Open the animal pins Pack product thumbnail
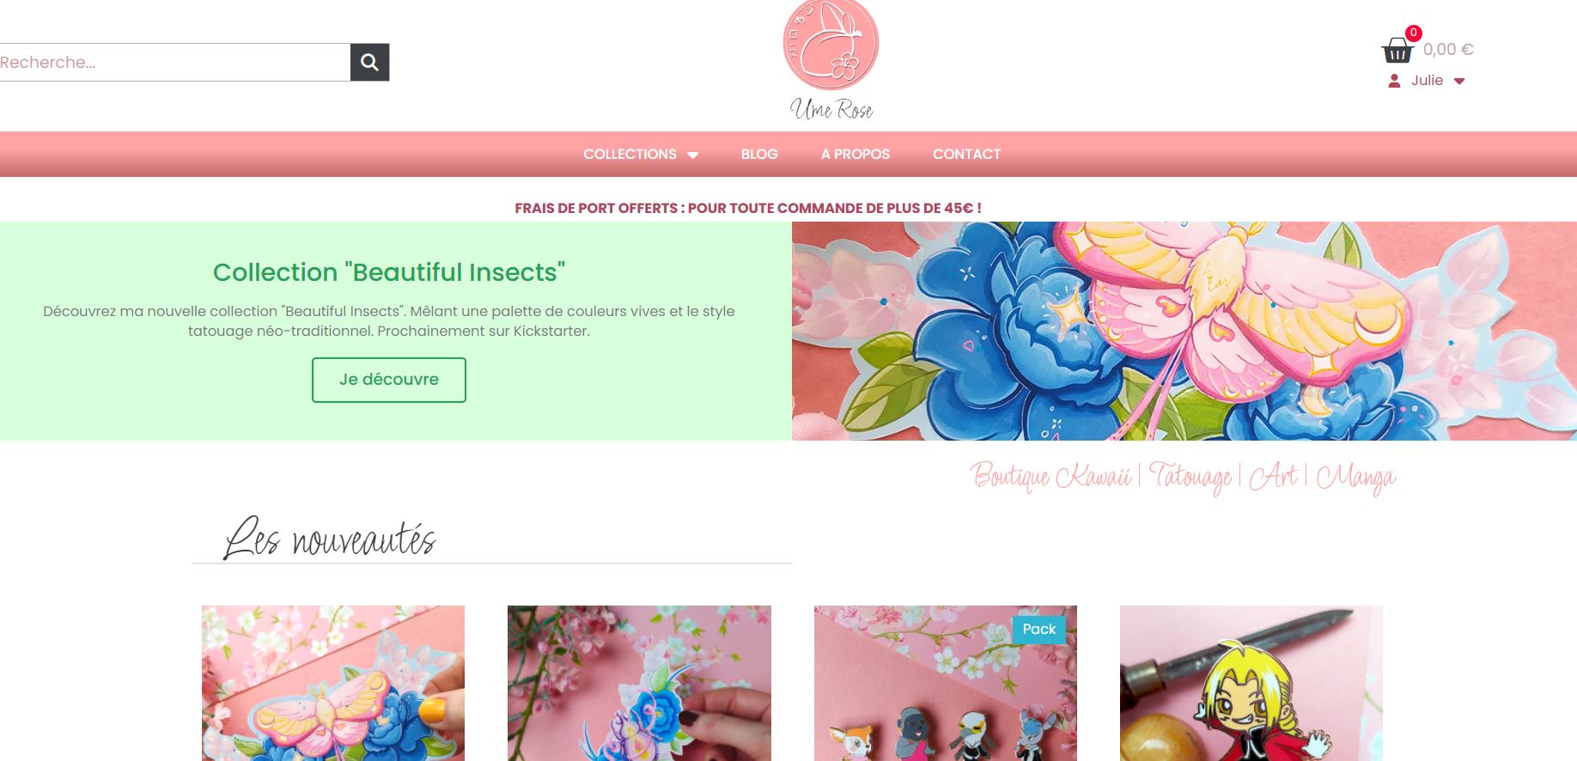The width and height of the screenshot is (1577, 761). tap(946, 683)
